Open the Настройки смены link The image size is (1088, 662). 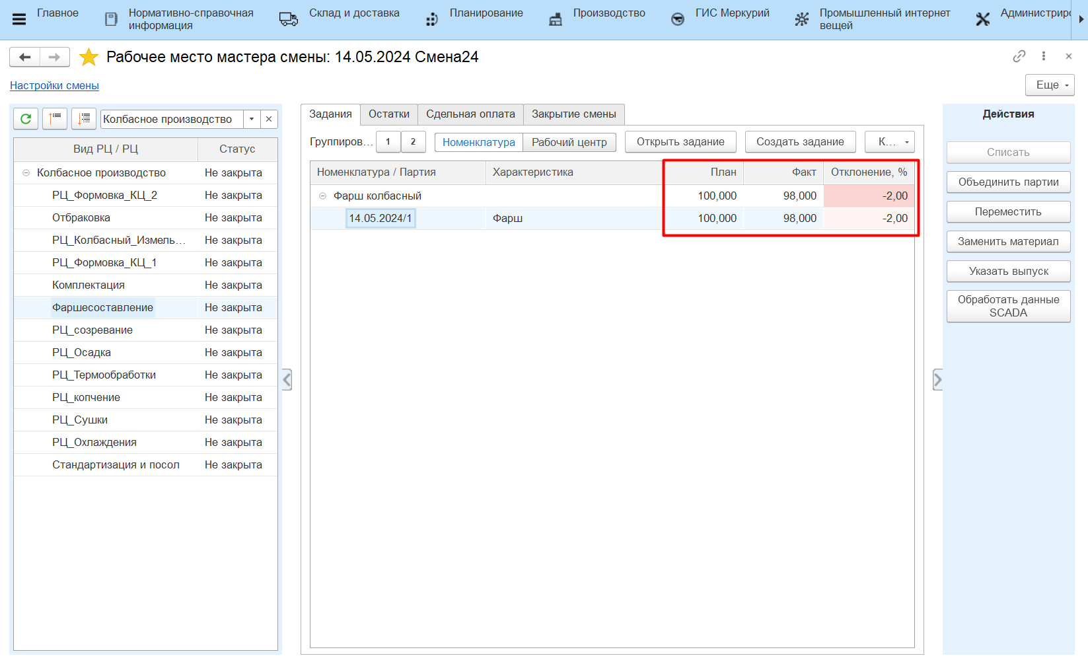point(54,86)
